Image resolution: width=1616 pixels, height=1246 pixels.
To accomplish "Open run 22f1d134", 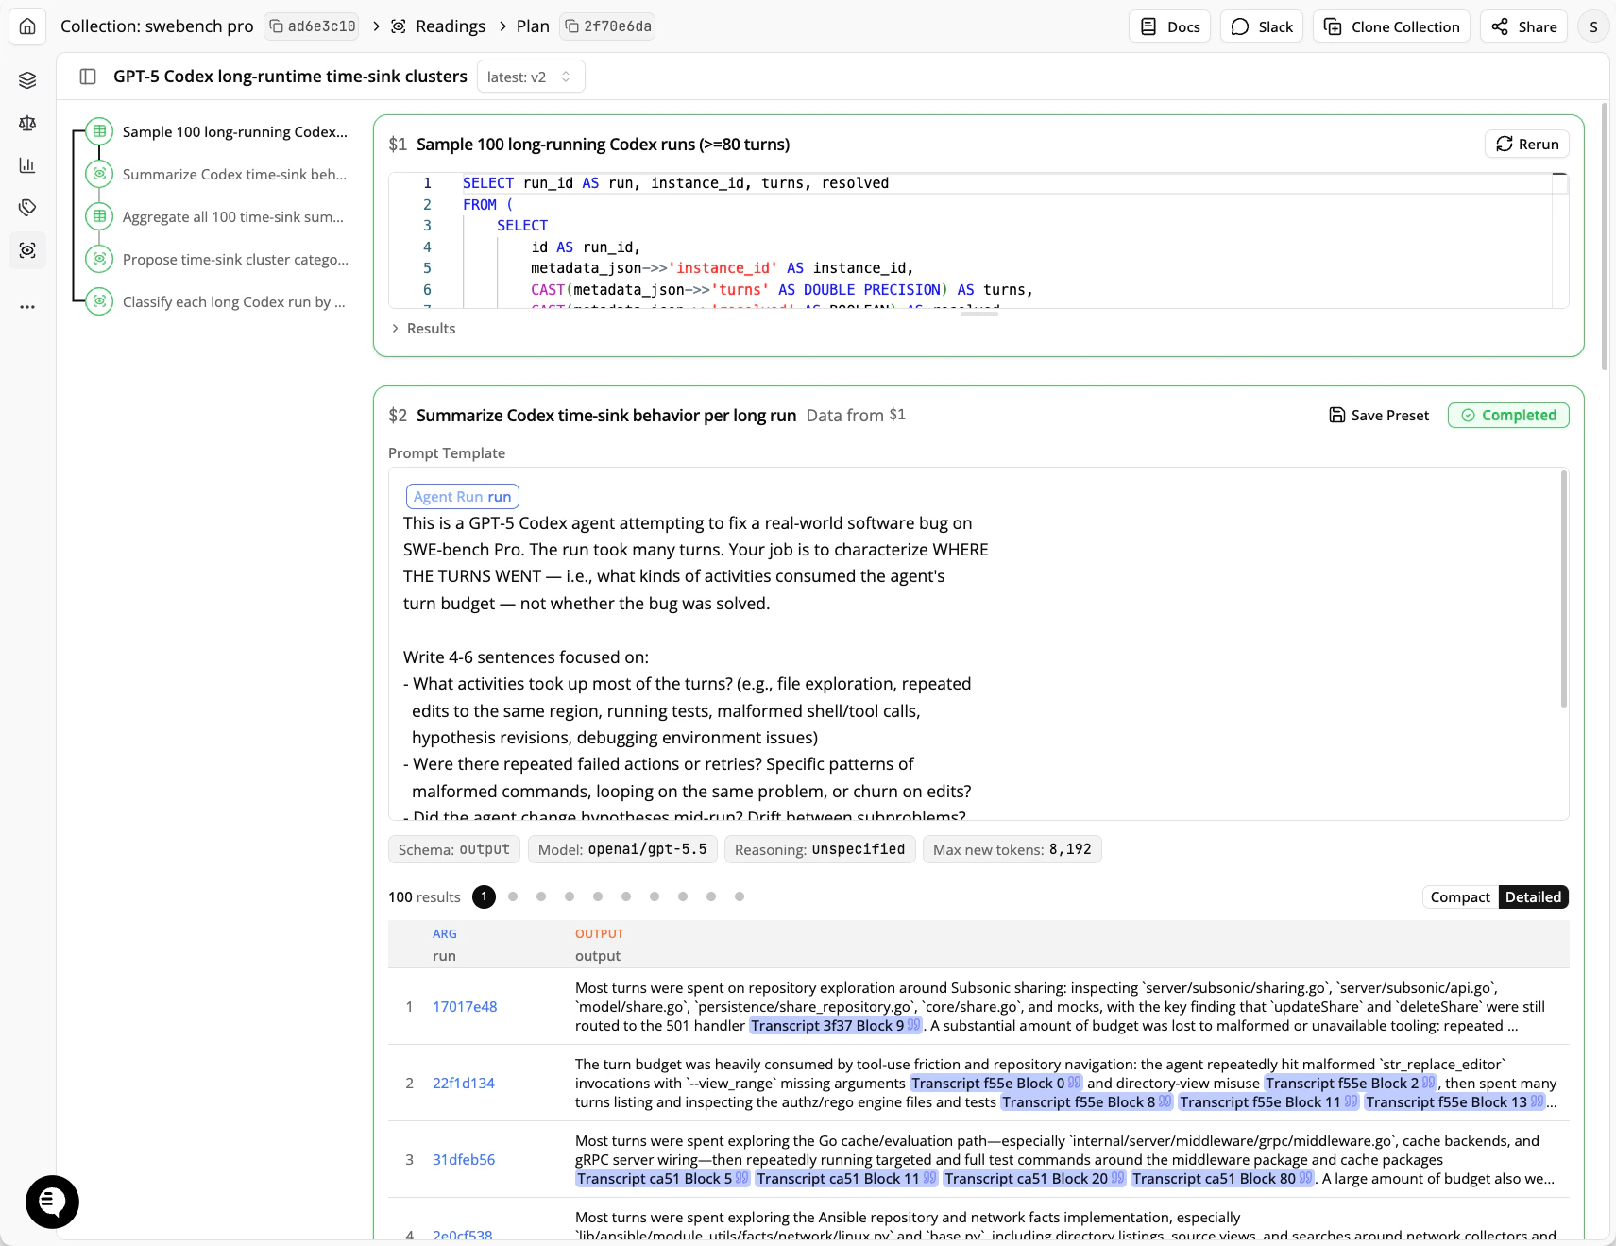I will (464, 1084).
